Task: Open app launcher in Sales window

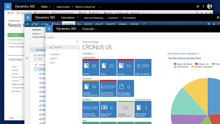Action: [x=8, y=7]
